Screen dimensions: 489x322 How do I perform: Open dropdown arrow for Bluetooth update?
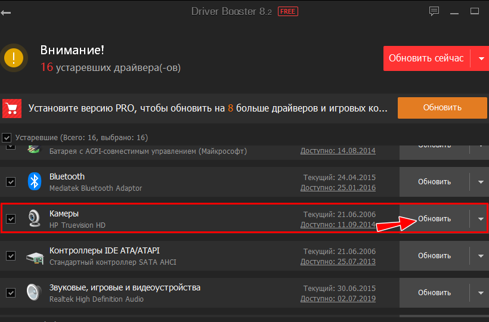[x=481, y=182]
